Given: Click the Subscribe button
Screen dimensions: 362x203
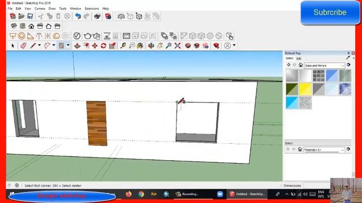Looking at the screenshot, I should [x=330, y=12].
